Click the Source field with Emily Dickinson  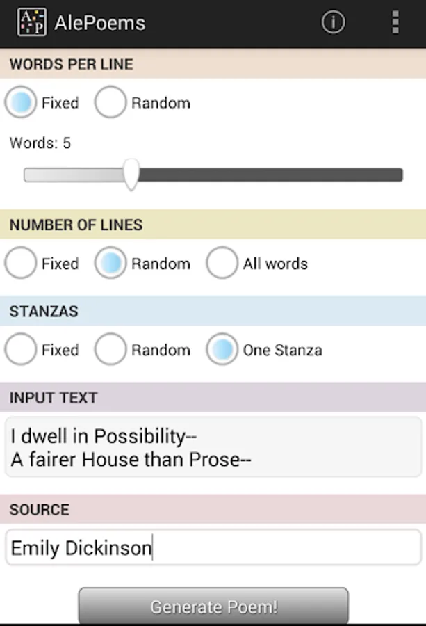213,548
